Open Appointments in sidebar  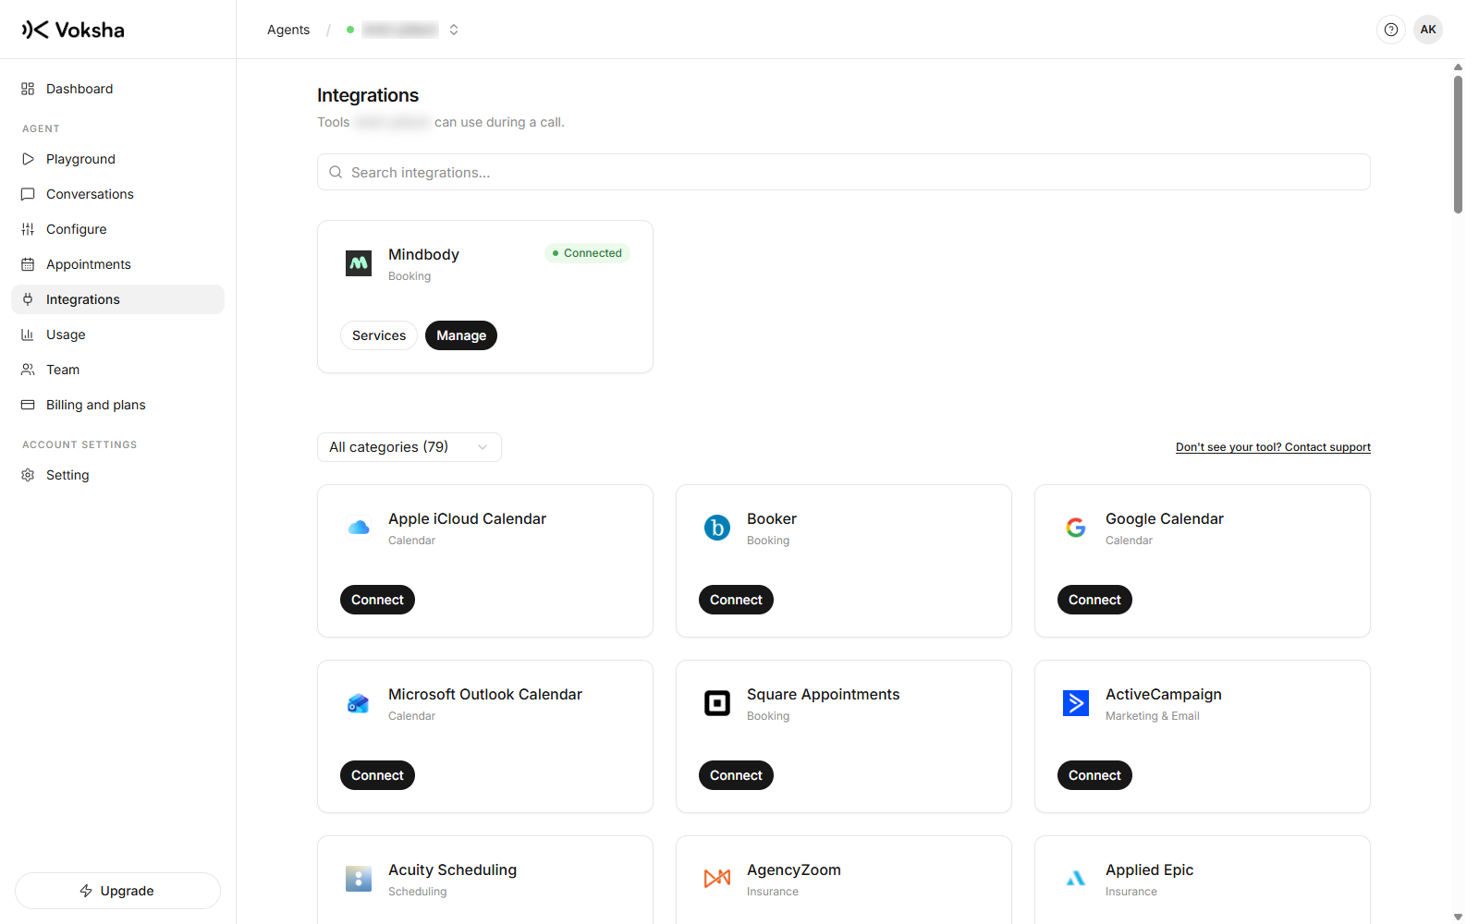click(x=117, y=264)
